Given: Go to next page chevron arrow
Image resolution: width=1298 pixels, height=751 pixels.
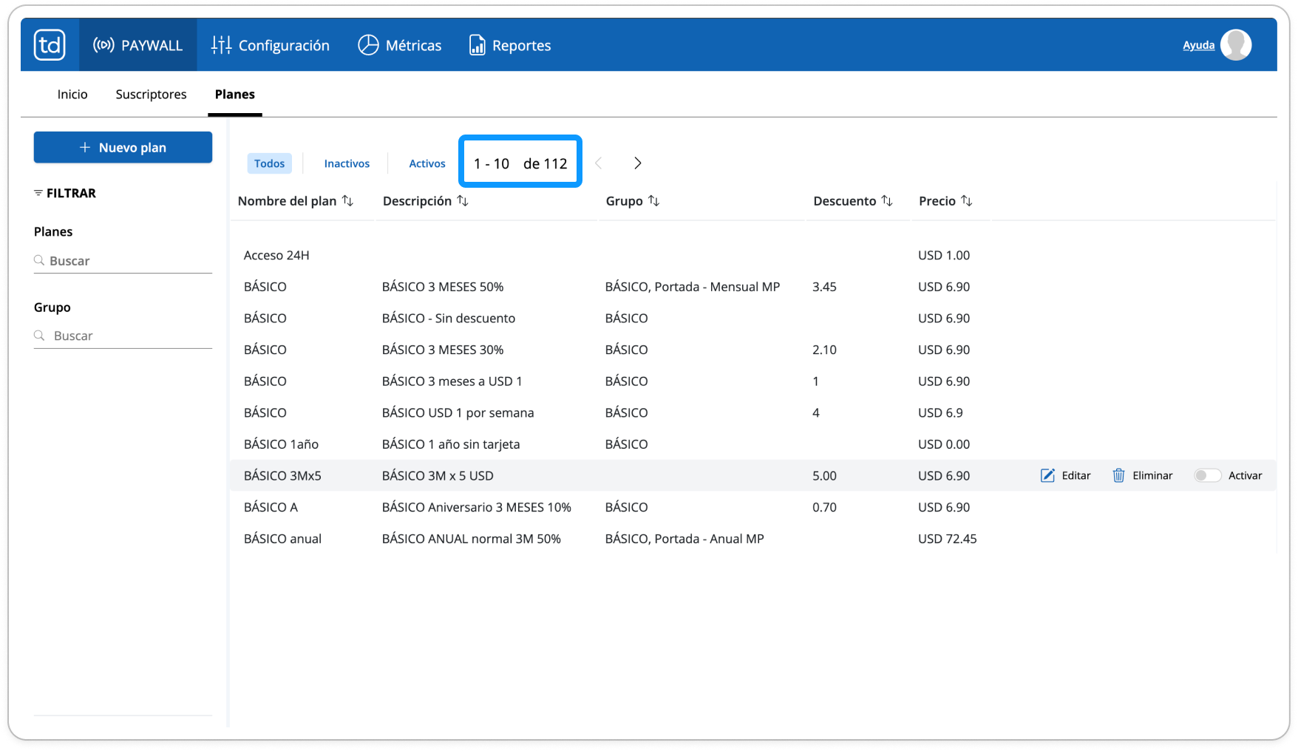Looking at the screenshot, I should pyautogui.click(x=637, y=163).
